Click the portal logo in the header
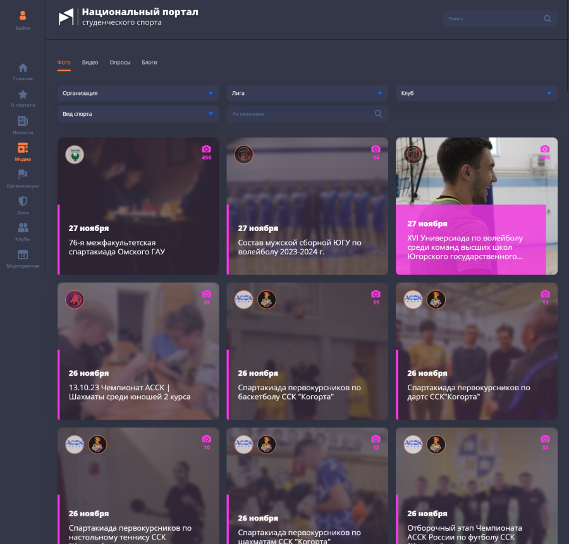 66,18
